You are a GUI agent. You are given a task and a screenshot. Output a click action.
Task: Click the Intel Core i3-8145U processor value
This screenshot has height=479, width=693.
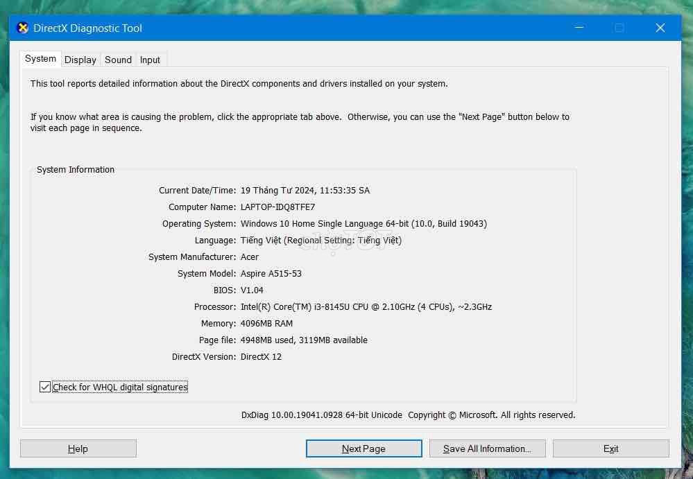(366, 307)
